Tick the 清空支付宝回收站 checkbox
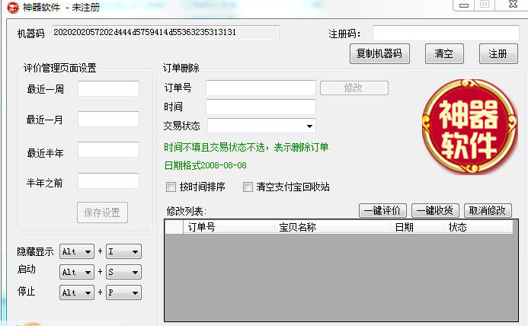This screenshot has width=528, height=326. (248, 187)
